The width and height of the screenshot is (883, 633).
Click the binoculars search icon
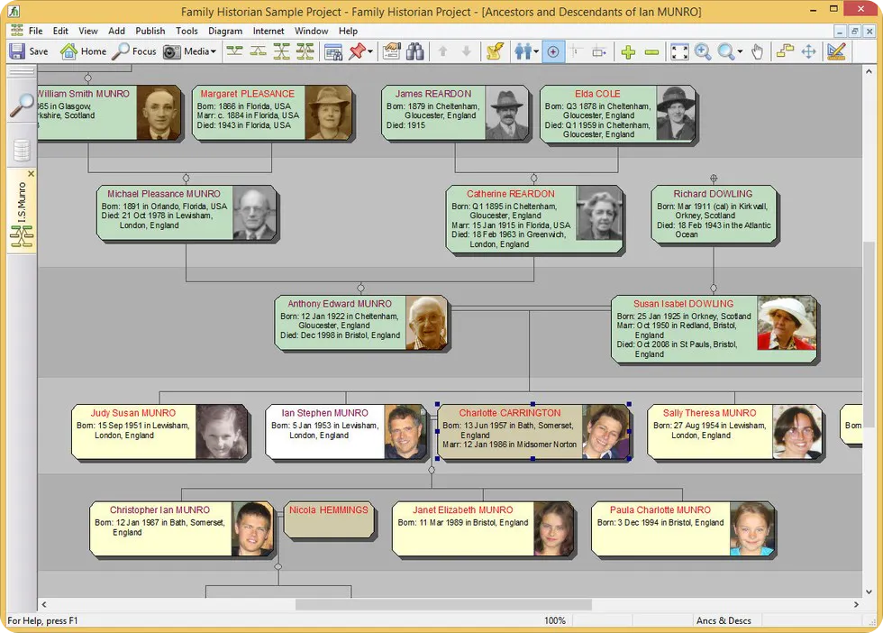(415, 51)
